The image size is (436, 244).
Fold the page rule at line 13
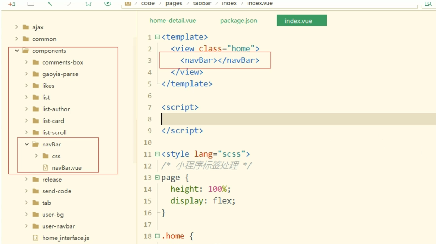click(x=157, y=178)
